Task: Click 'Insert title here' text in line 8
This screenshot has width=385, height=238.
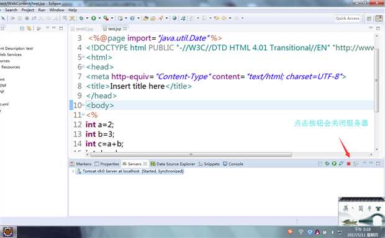Action: tap(137, 86)
